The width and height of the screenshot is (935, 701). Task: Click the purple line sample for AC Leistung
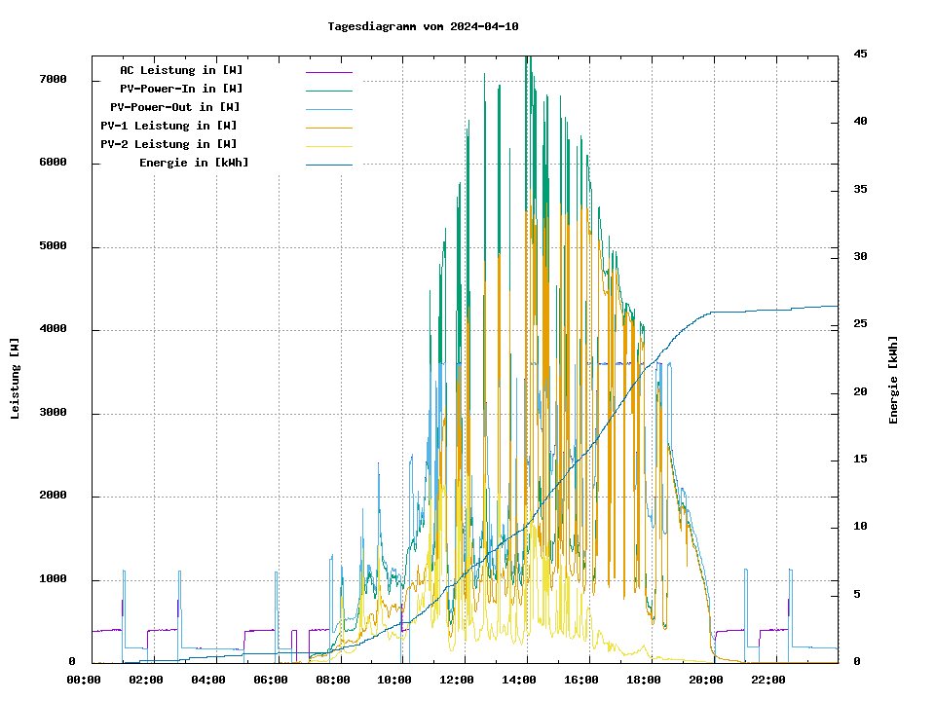[x=328, y=72]
